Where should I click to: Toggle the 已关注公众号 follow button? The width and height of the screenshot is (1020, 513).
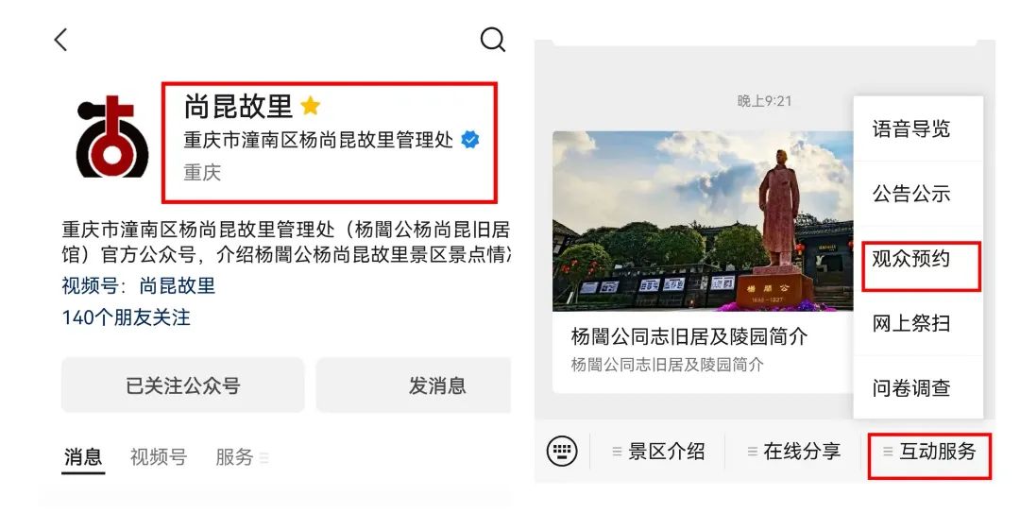pyautogui.click(x=183, y=385)
